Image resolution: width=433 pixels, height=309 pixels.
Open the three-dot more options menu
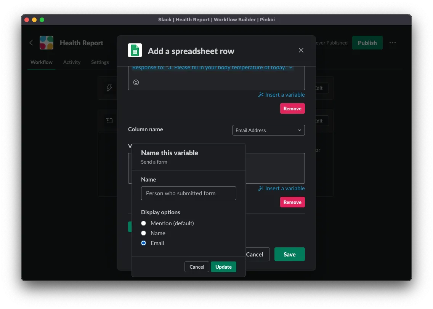[x=393, y=43]
